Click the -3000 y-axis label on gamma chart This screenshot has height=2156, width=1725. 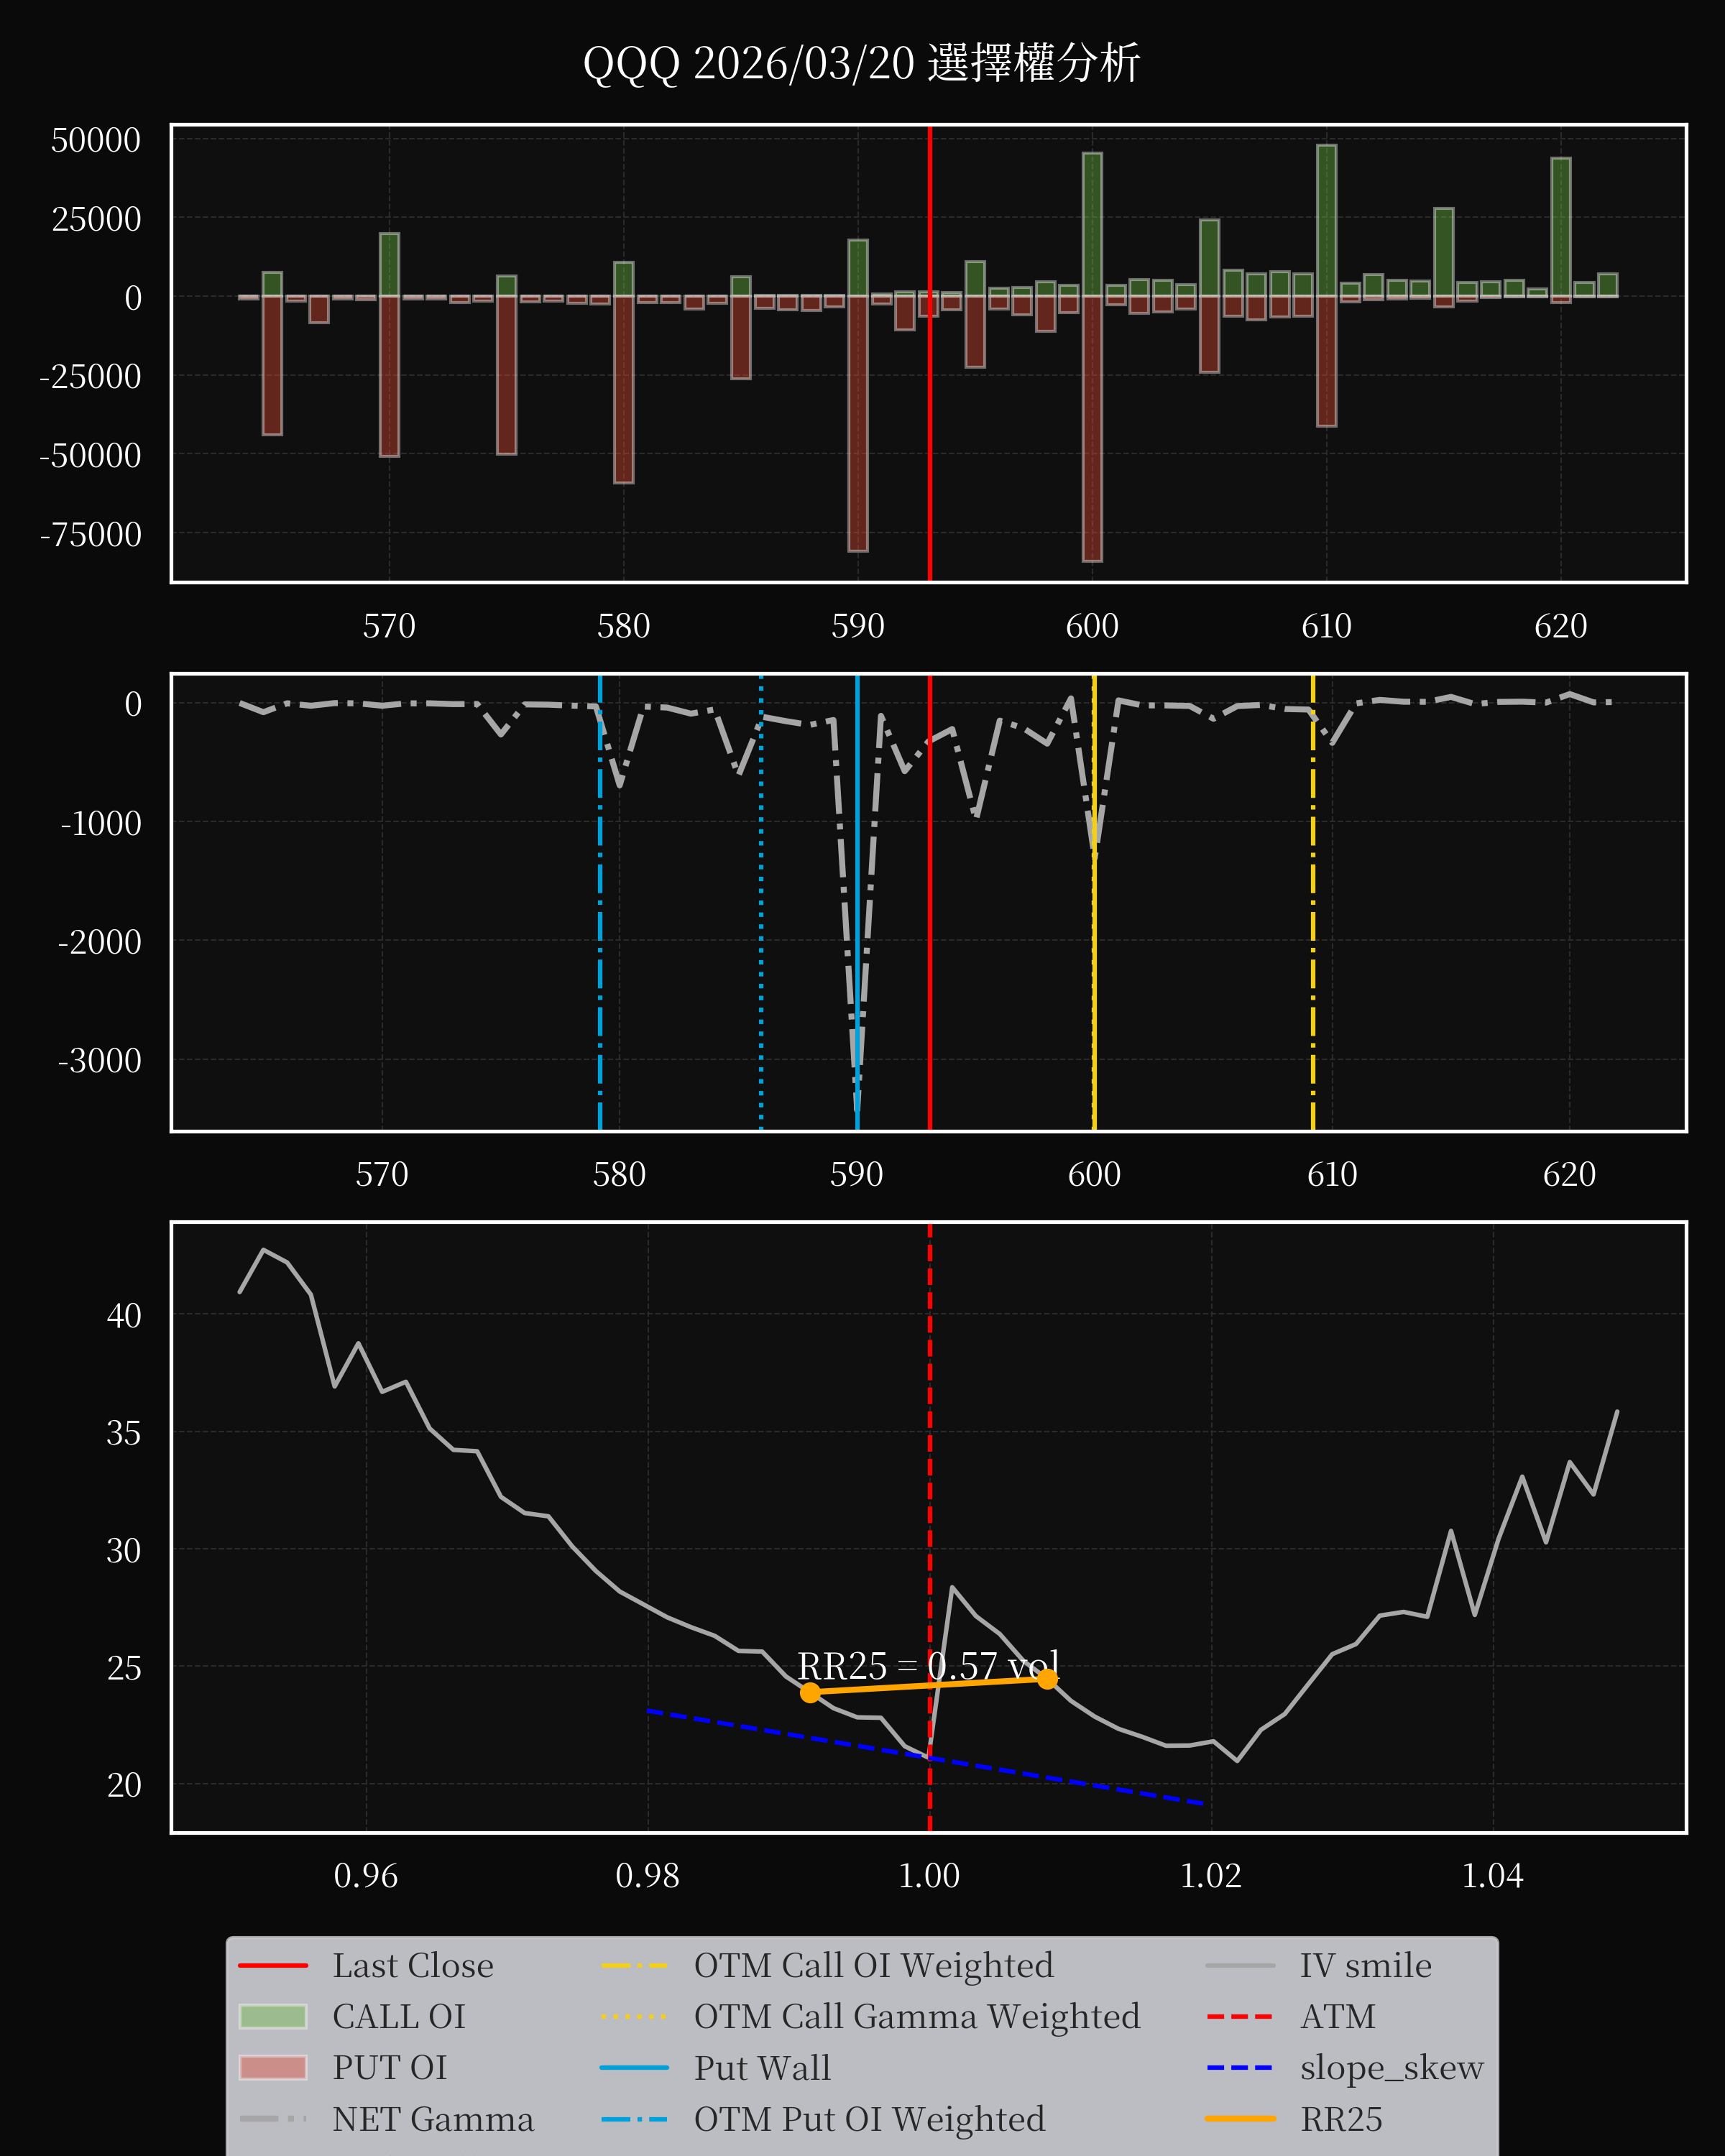click(x=100, y=1060)
